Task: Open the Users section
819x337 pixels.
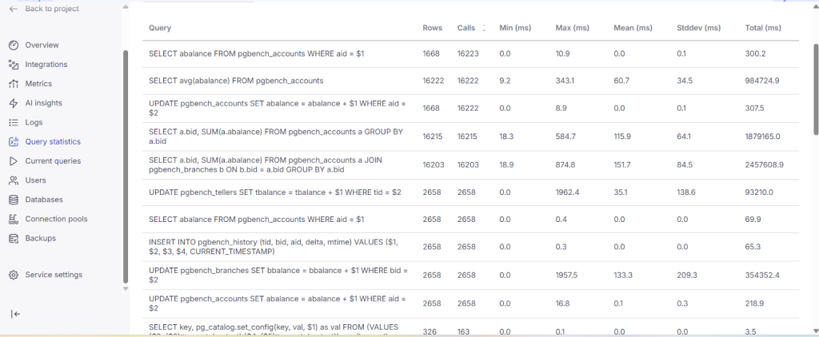Action: (x=35, y=180)
